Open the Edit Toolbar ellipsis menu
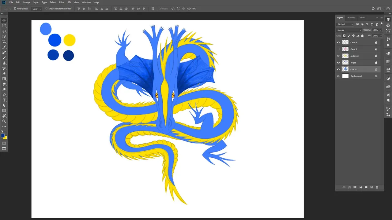Image resolution: width=392 pixels, height=220 pixels. [4, 127]
